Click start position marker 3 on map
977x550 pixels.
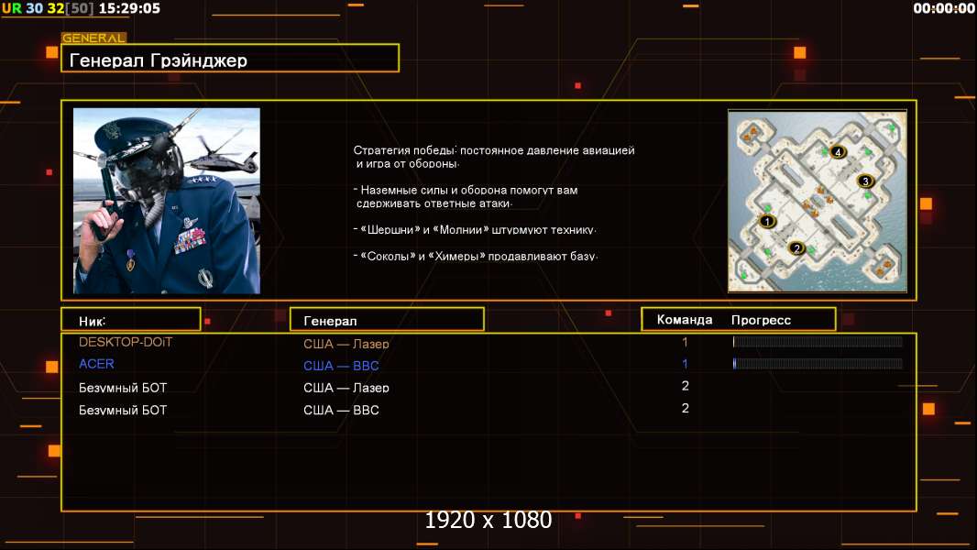[865, 181]
